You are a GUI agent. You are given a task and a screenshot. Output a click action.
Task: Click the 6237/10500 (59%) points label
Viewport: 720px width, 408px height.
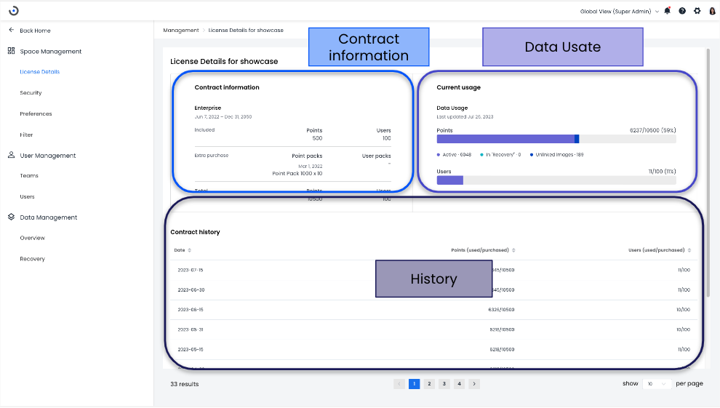point(652,130)
